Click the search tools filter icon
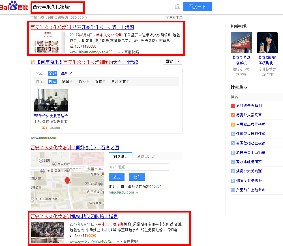 167,18
